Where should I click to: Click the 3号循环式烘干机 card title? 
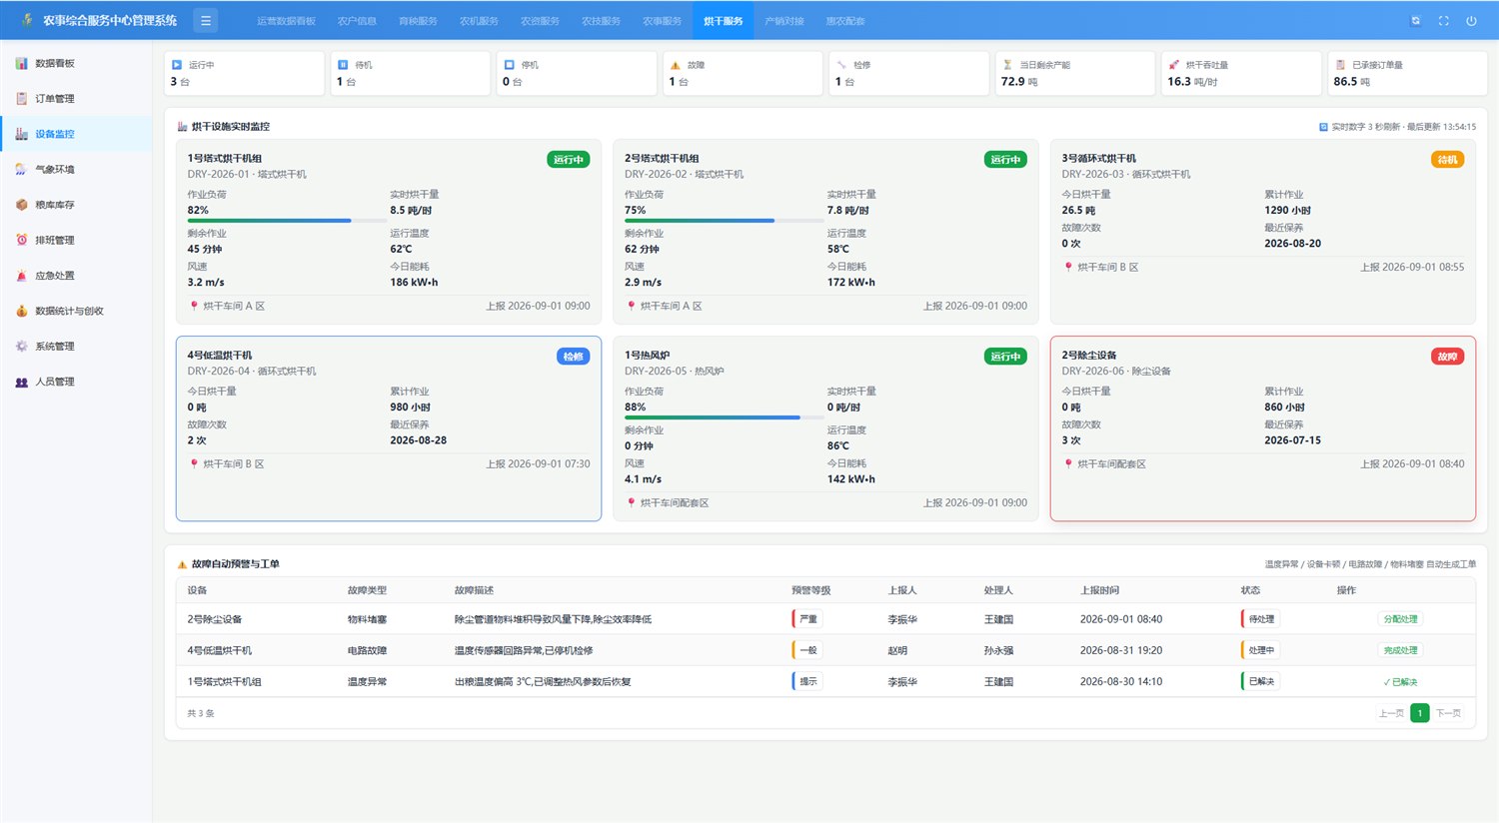[x=1098, y=159]
